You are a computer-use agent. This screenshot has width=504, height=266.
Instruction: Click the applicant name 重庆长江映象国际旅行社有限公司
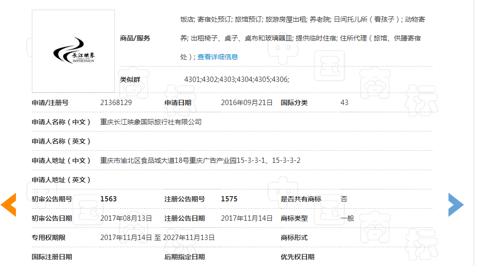click(x=151, y=122)
